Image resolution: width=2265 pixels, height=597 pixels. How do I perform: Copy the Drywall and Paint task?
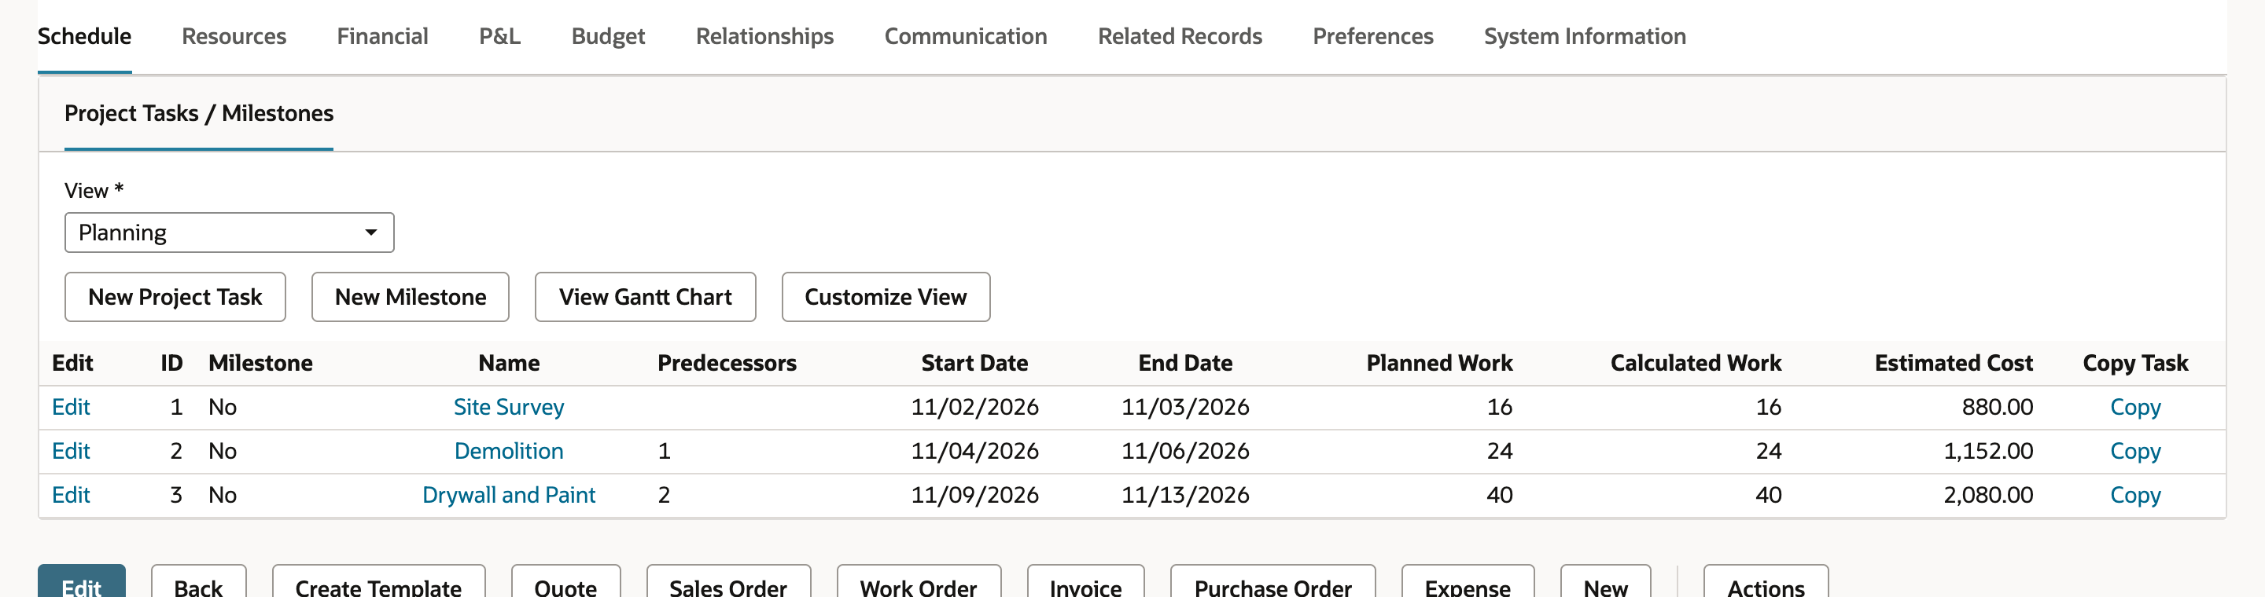[2135, 495]
